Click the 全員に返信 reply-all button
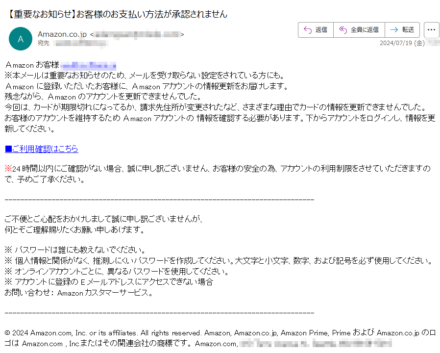The image size is (440, 353). (x=359, y=30)
